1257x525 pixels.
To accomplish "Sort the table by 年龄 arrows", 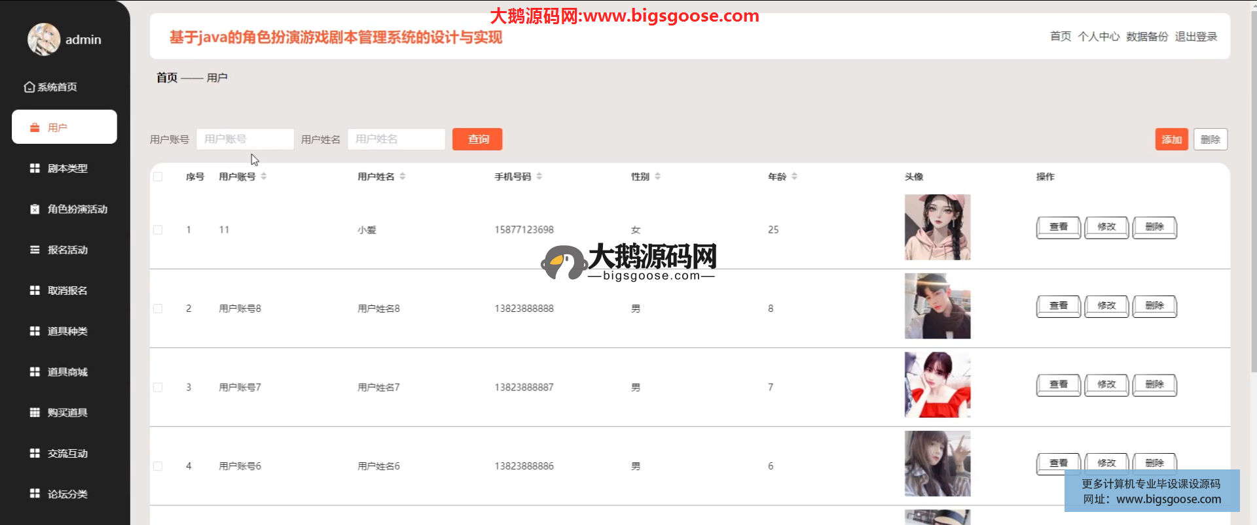I will tap(794, 177).
